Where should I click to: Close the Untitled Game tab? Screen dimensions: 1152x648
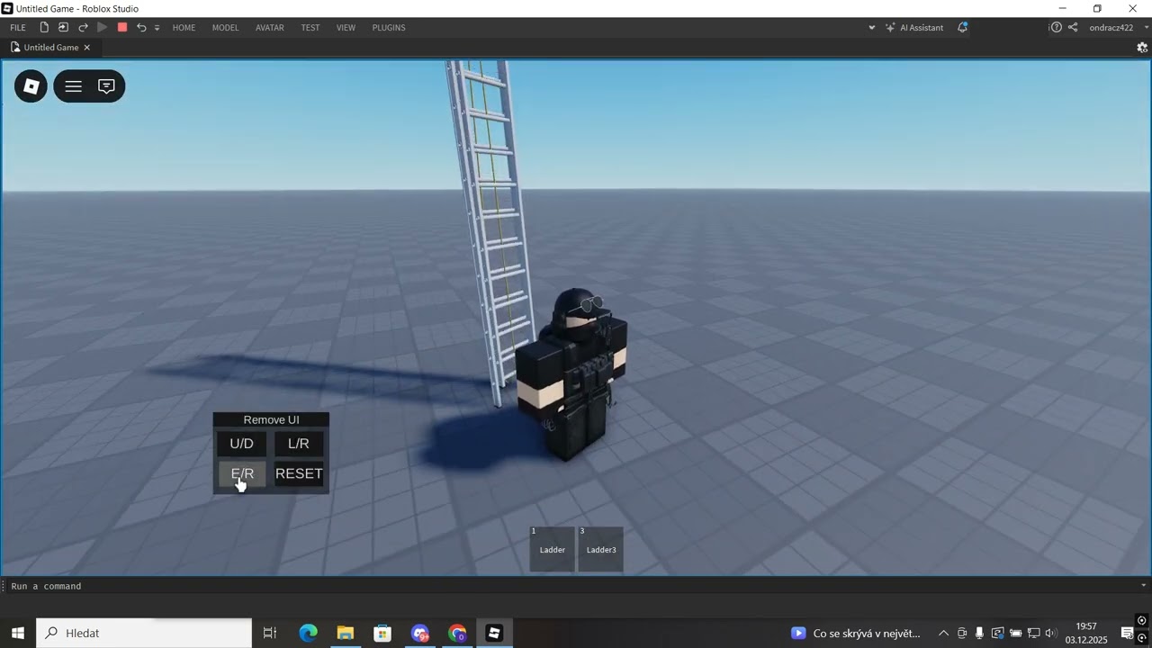click(x=87, y=48)
